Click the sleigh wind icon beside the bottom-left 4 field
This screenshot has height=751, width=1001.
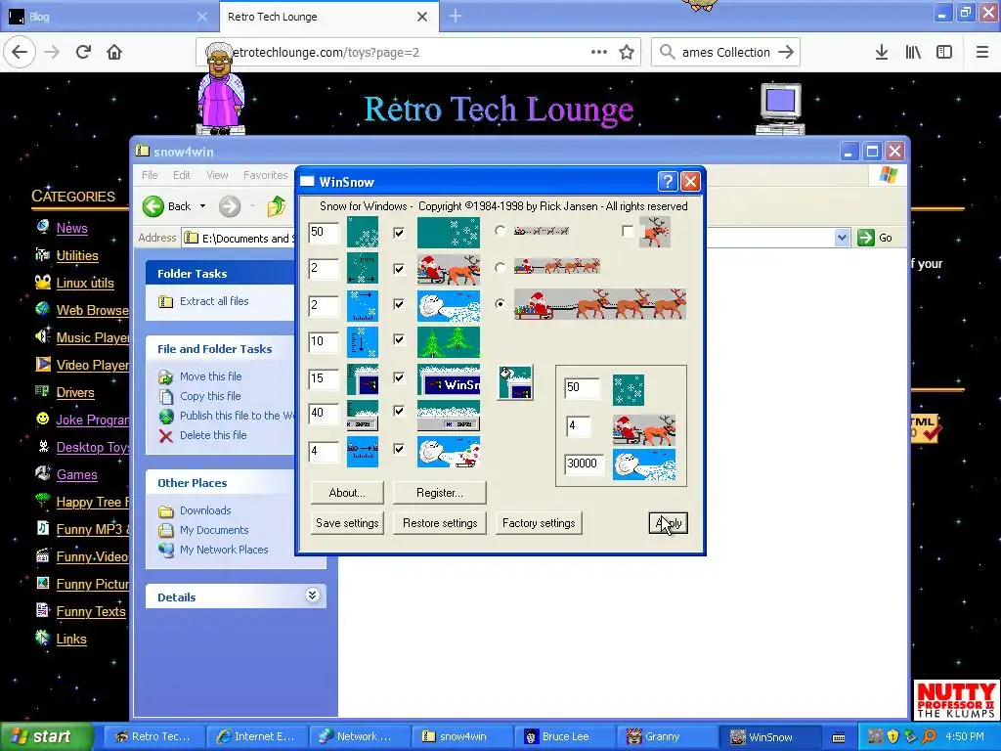(363, 452)
